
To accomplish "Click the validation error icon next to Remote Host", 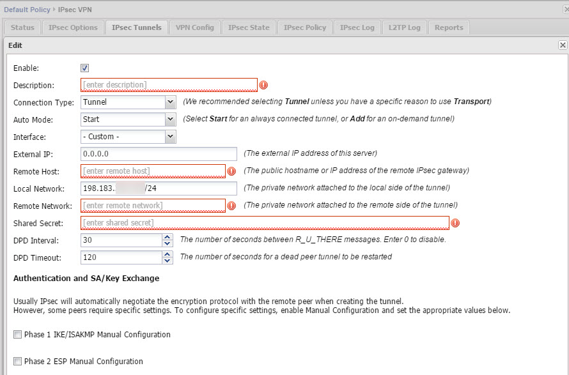I will pos(230,171).
